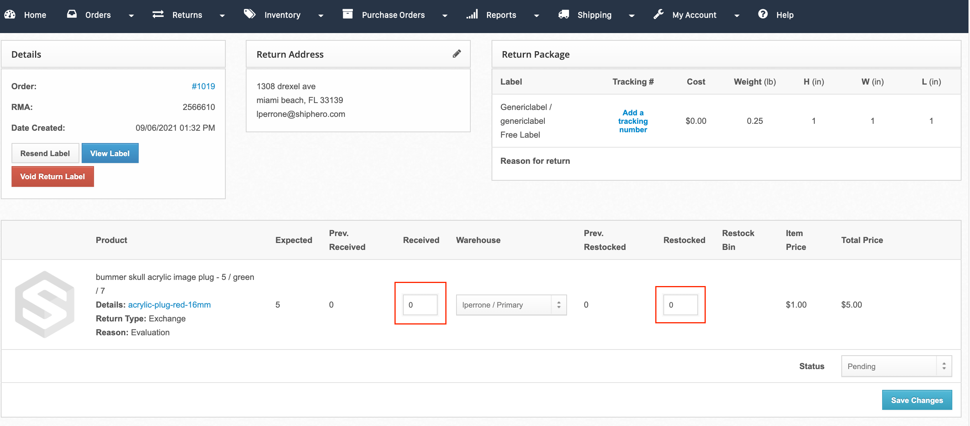The height and width of the screenshot is (426, 970).
Task: Click the Save Changes button
Action: coord(916,400)
